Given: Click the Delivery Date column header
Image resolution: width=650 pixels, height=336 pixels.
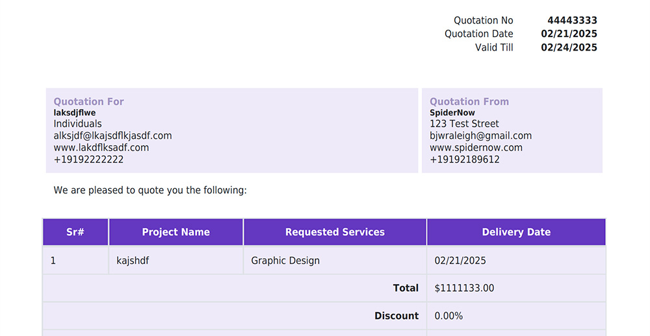Looking at the screenshot, I should pos(516,232).
